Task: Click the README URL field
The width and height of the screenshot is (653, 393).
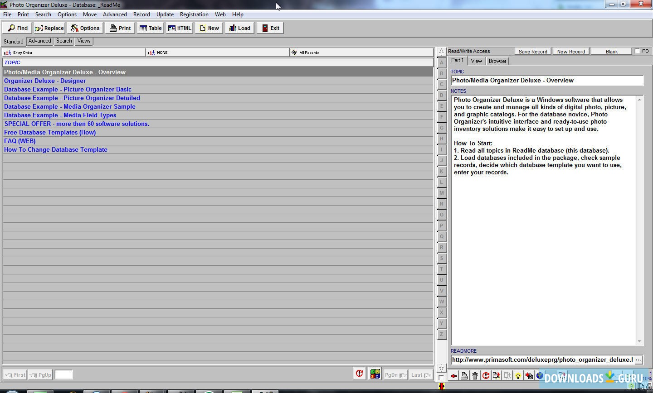Action: 542,360
